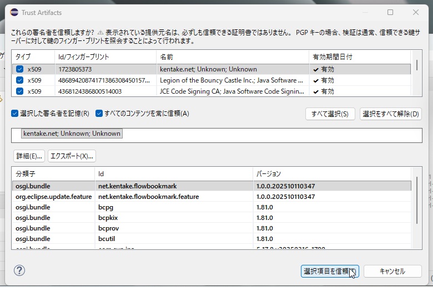Click エクスポート export button
The width and height of the screenshot is (433, 287).
coord(72,156)
